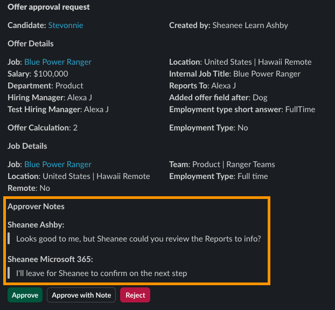This screenshot has width=335, height=310.
Task: Click the Created by Sheanee Learn Ashby text
Action: click(228, 25)
